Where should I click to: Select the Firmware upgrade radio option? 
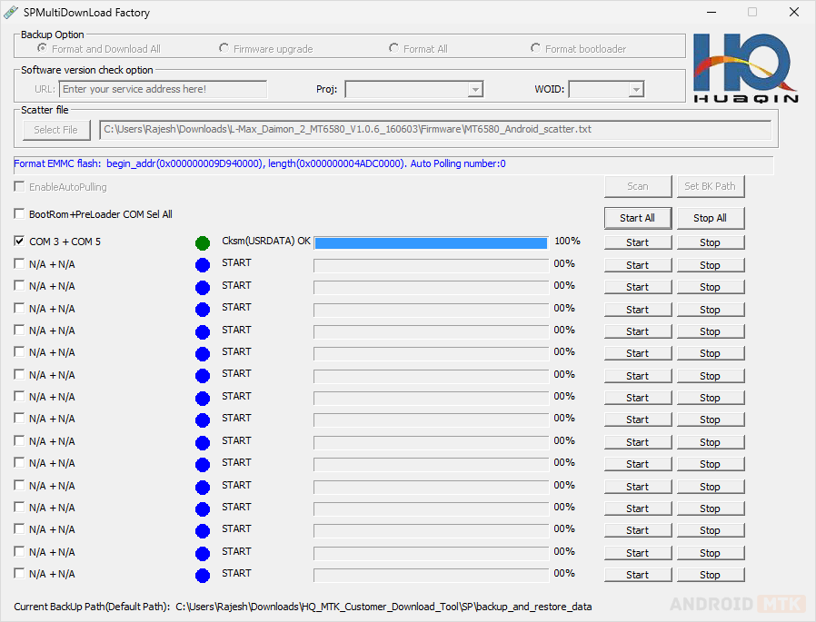click(224, 48)
